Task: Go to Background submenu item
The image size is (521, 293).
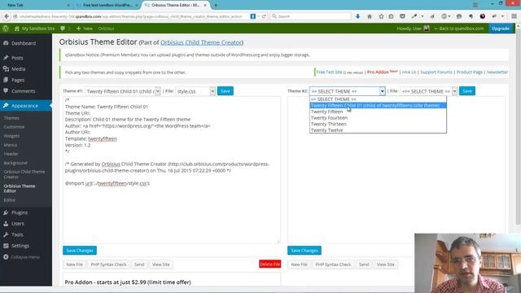Action: point(15,163)
